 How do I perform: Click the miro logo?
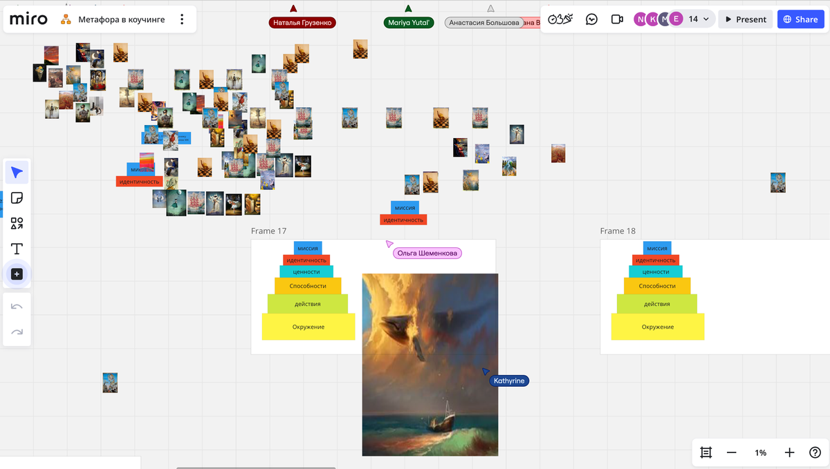click(x=28, y=19)
